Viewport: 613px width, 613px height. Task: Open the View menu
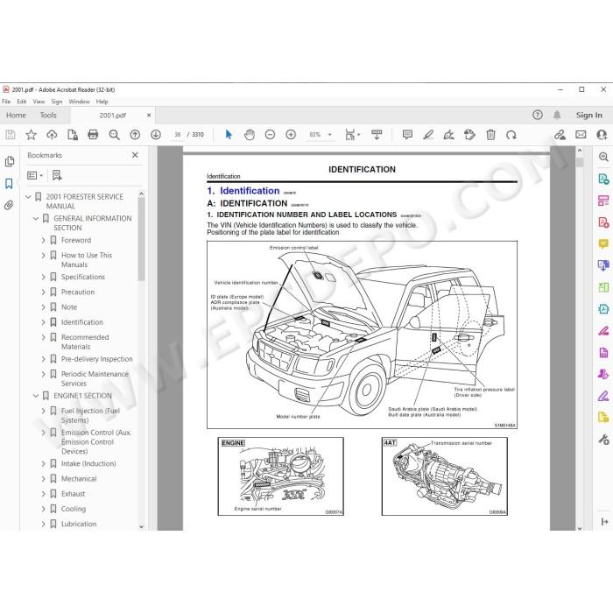[39, 102]
